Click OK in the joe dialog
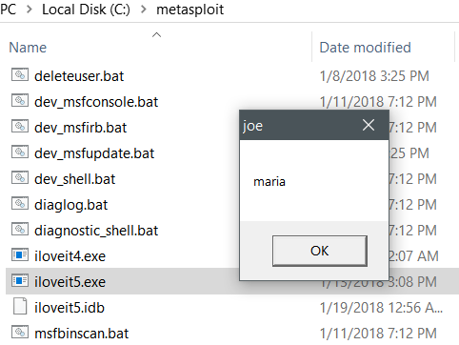 [x=320, y=251]
